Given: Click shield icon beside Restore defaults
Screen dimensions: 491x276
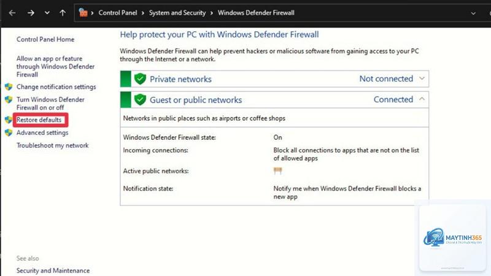Looking at the screenshot, I should [9, 120].
